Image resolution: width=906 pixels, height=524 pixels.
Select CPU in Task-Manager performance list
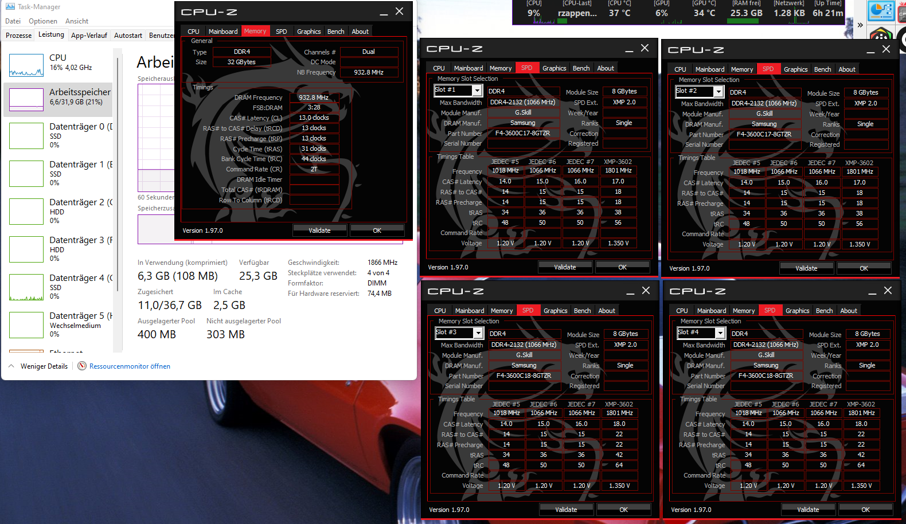[58, 64]
